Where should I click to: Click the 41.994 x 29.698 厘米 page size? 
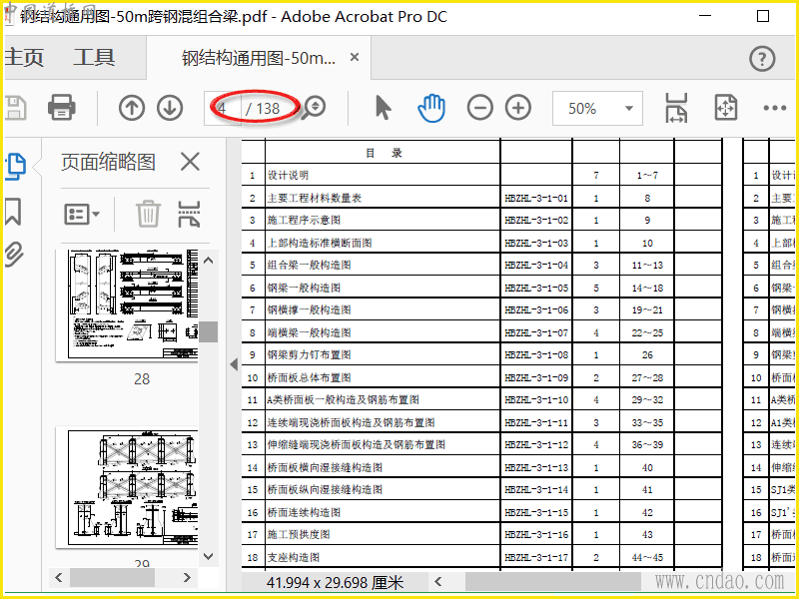[335, 582]
